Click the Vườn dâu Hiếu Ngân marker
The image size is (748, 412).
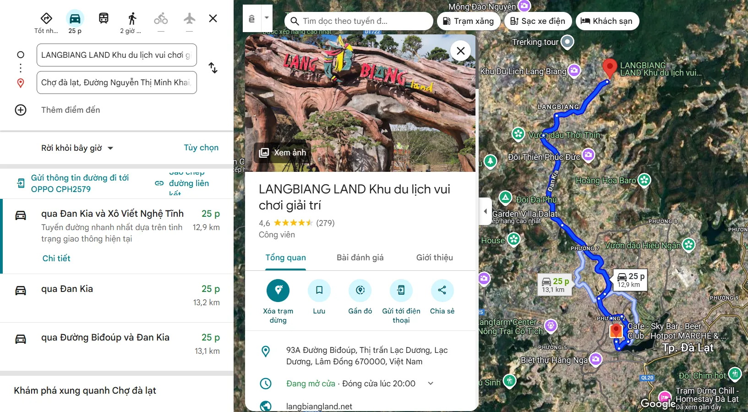(x=688, y=245)
